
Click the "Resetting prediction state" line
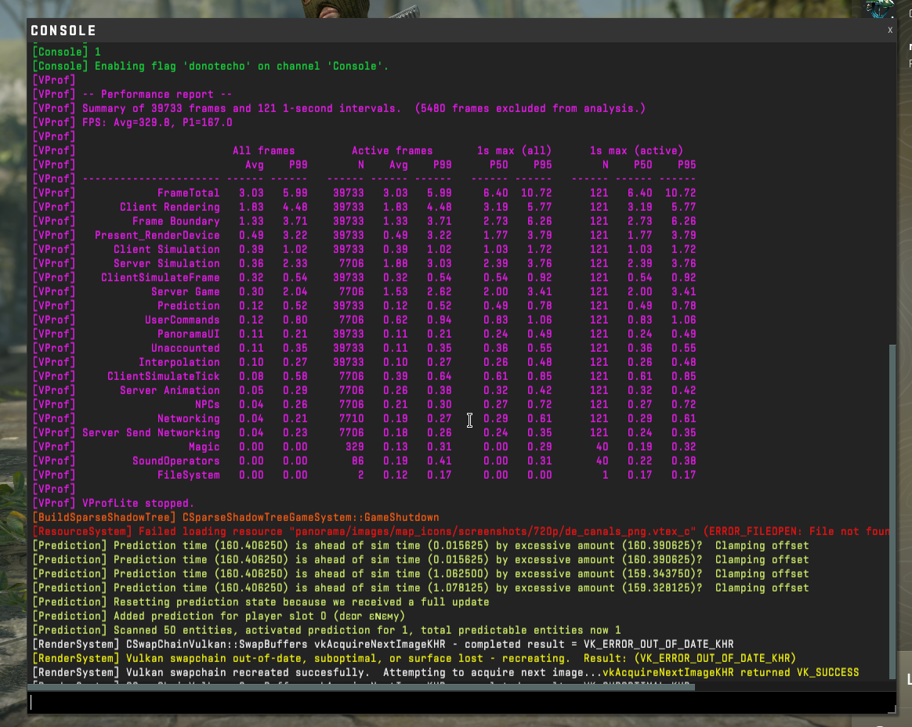click(x=261, y=602)
